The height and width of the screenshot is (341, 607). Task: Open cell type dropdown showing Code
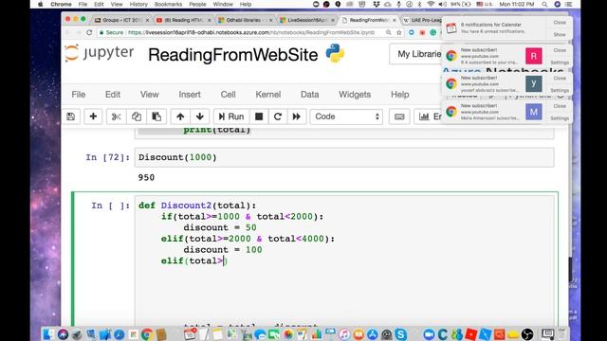point(346,117)
